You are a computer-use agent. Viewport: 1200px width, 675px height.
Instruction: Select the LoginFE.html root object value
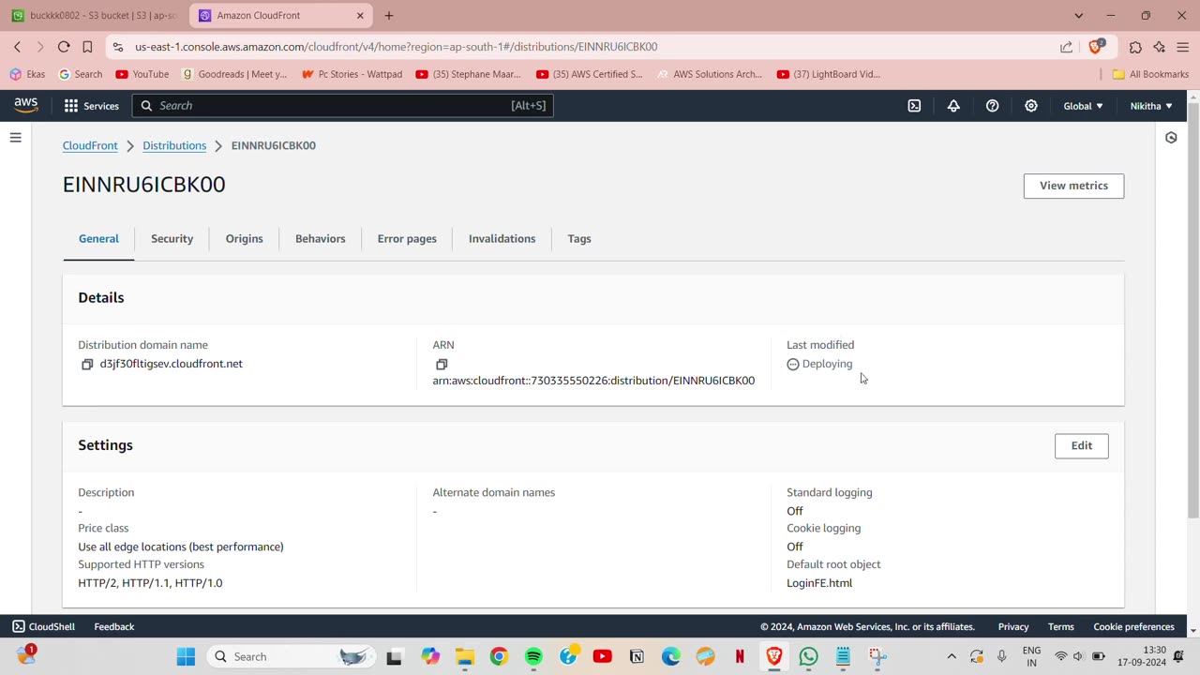(x=819, y=583)
